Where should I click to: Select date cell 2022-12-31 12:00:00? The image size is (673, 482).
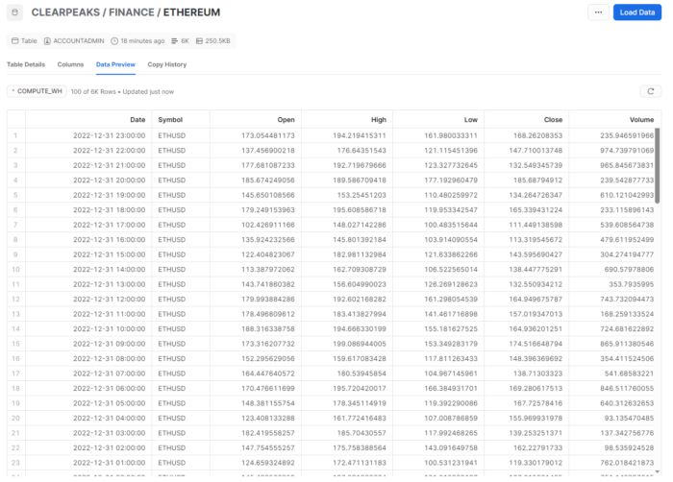pos(109,299)
